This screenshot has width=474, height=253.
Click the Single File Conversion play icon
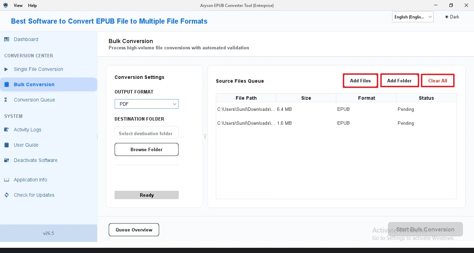point(6,69)
